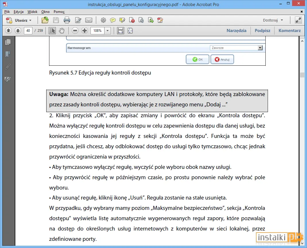Select the highlight text tool icon
The image size is (307, 248).
tap(122, 20)
